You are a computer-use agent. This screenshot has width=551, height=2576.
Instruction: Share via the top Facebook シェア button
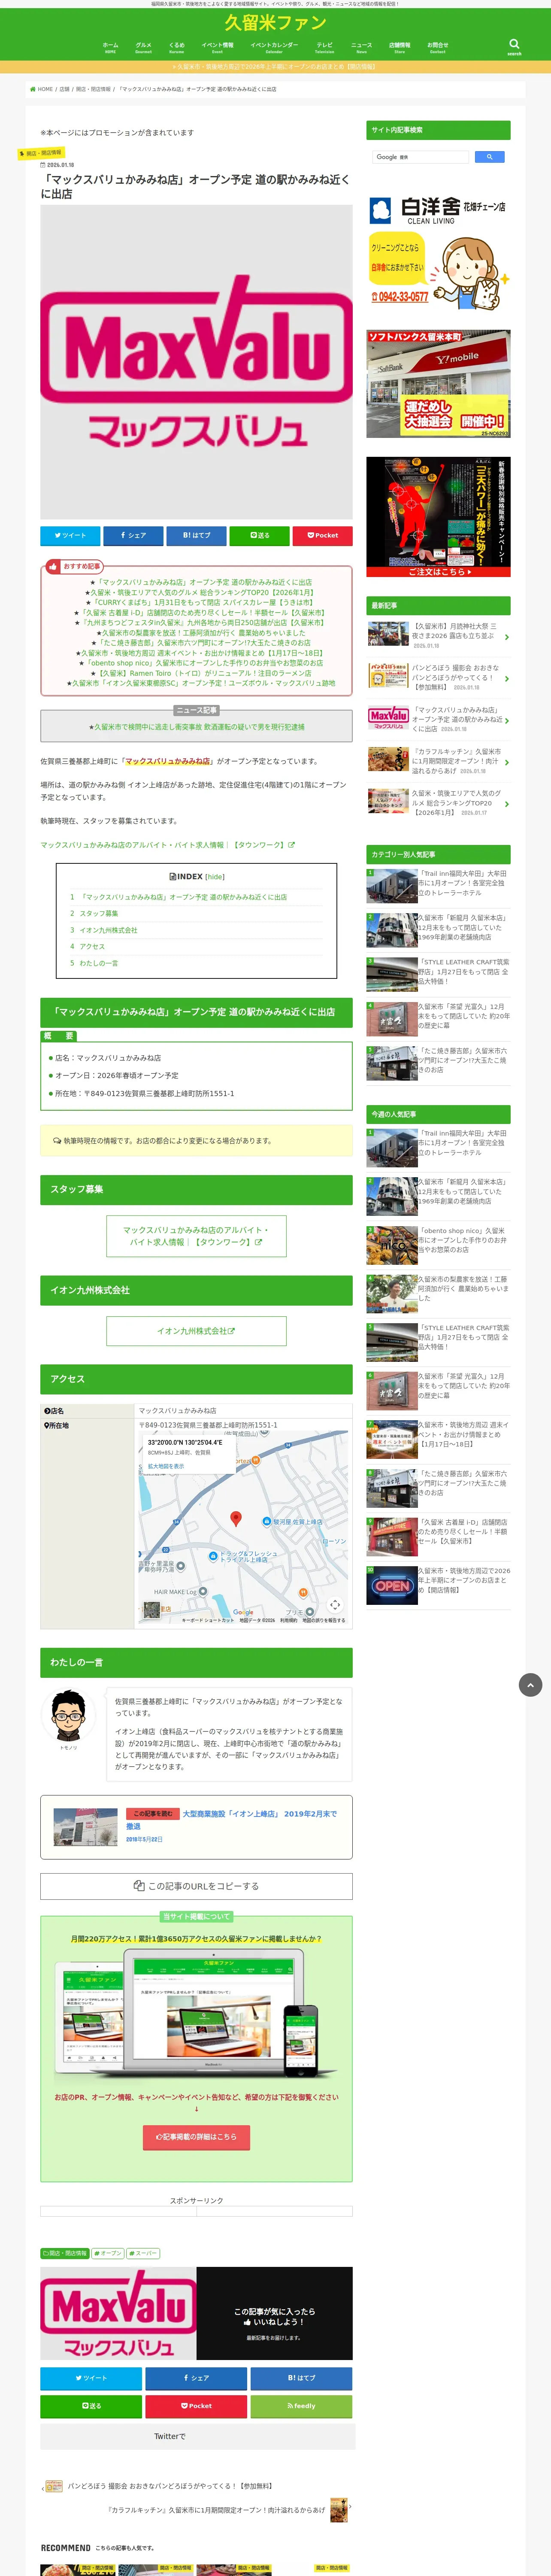pos(133,535)
